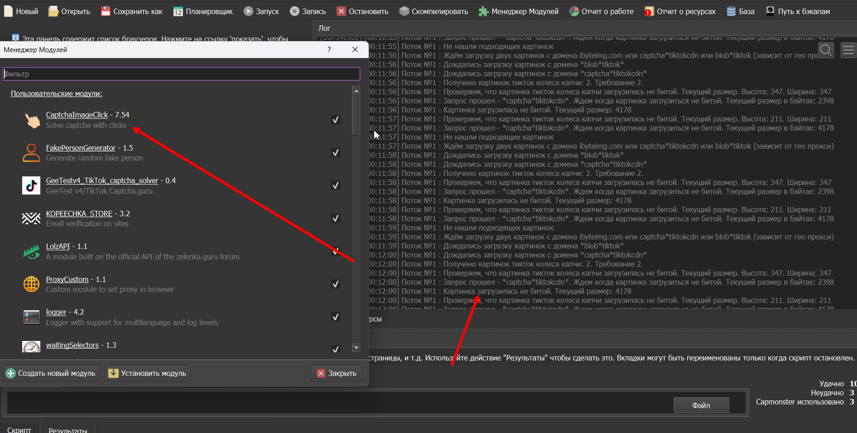Screen dimensions: 857x433
Task: Switch to the Результаты tab
Action: (x=68, y=429)
